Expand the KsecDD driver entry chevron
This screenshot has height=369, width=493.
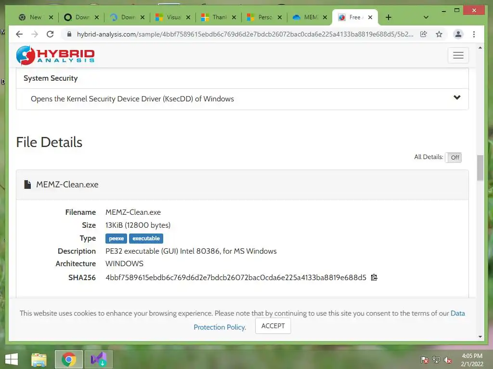457,98
